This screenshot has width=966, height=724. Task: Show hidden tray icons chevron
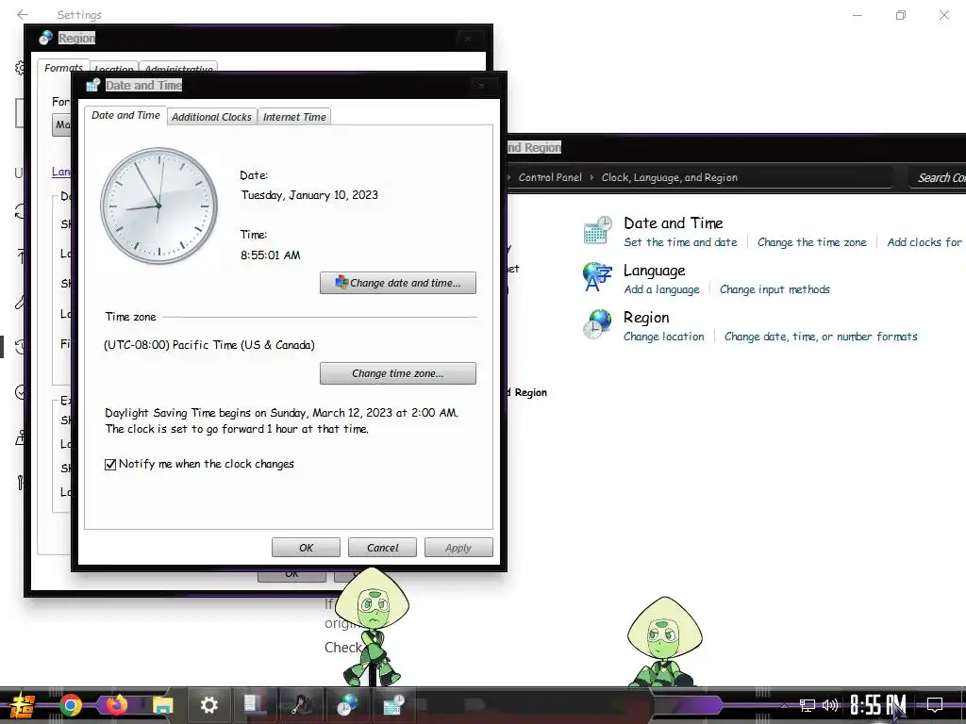(784, 705)
